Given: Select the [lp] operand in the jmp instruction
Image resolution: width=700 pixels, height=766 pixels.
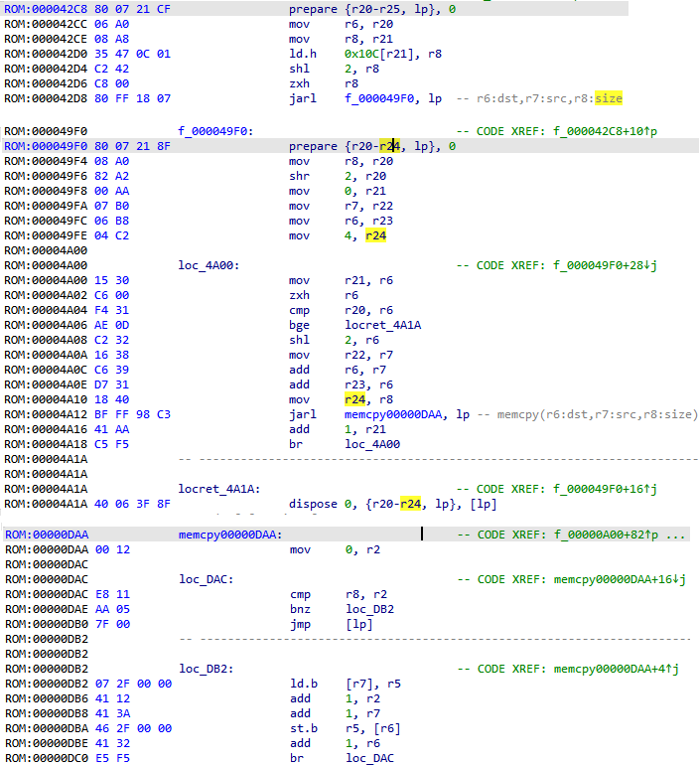Looking at the screenshot, I should (357, 625).
